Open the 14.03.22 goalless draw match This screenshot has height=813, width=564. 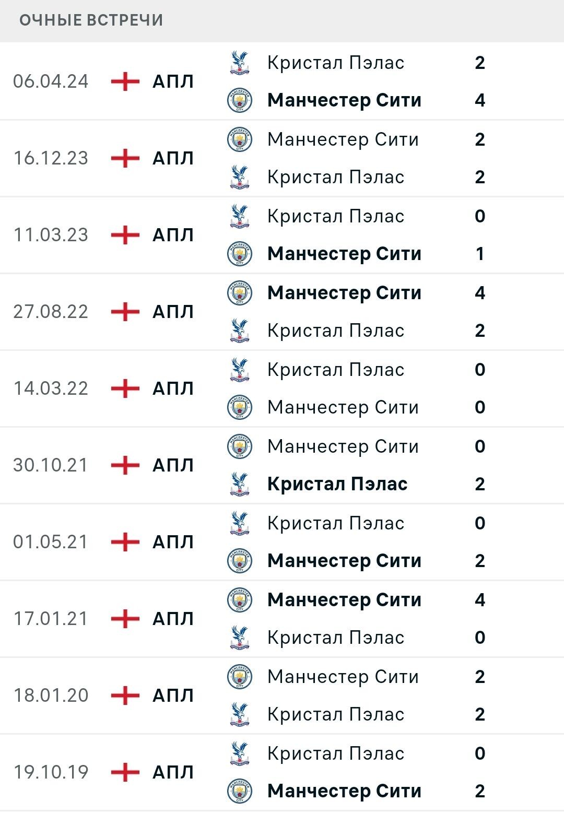[282, 388]
